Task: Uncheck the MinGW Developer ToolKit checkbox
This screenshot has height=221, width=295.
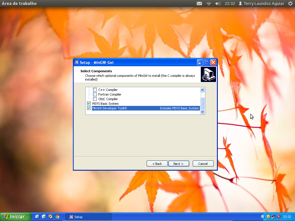Action: (89, 108)
